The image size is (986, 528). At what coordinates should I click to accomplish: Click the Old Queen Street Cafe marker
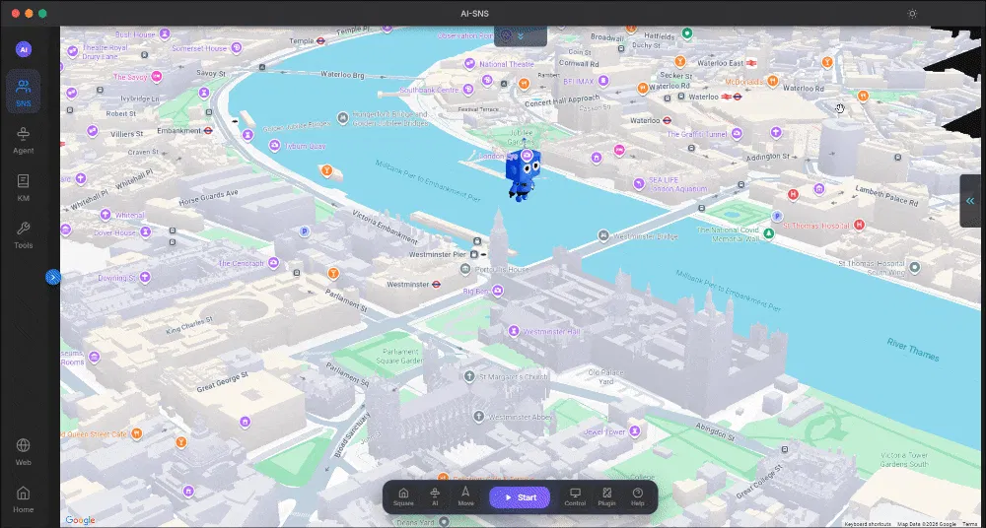[136, 433]
